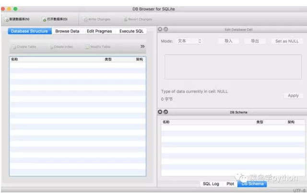Undock the DB Schema panel
This screenshot has height=193, width=307.
[165, 112]
